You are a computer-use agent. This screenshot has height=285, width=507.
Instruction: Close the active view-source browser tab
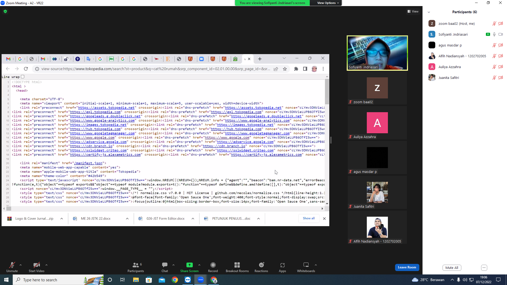click(x=249, y=59)
